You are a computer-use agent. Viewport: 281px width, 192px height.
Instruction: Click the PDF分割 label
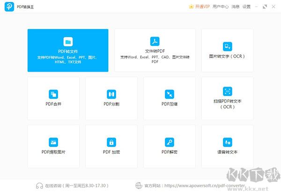(111, 104)
